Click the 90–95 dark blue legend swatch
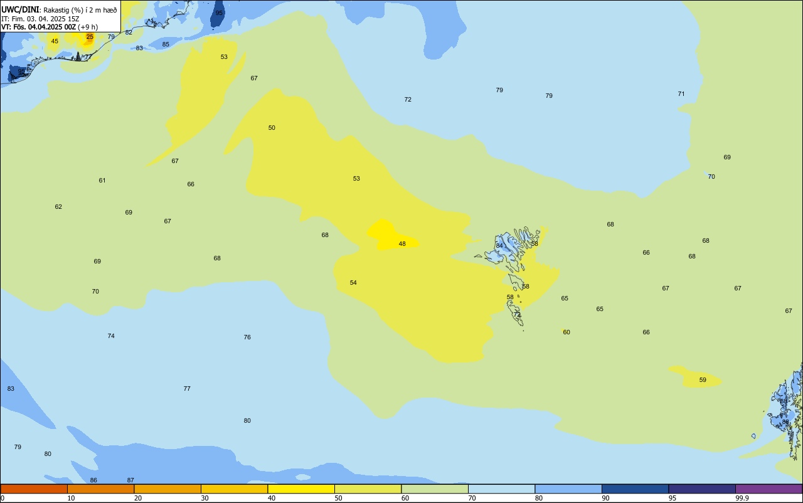The width and height of the screenshot is (803, 503). [635, 489]
